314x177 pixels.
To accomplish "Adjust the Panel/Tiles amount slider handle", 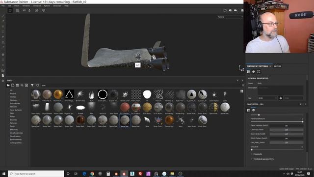I will [x=302, y=121].
